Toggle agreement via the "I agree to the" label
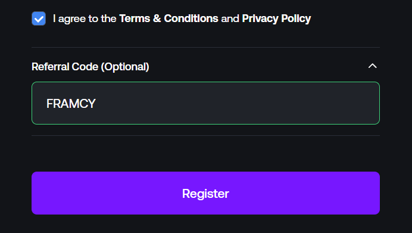The width and height of the screenshot is (412, 233). (85, 18)
